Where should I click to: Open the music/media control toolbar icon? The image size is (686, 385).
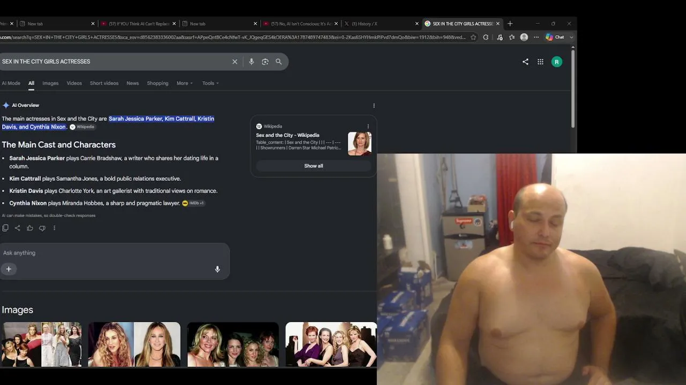point(499,37)
